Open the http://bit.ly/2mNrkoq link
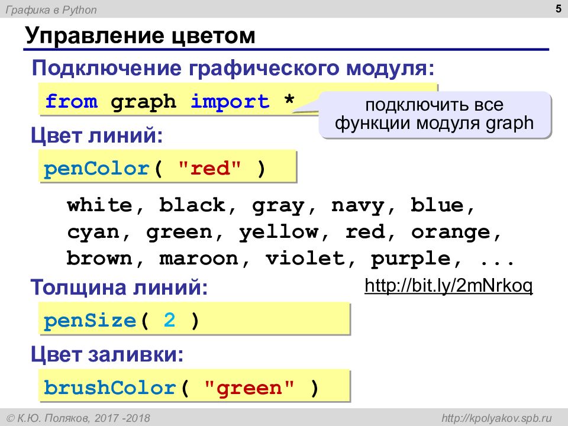This screenshot has height=426, width=568. [x=448, y=286]
